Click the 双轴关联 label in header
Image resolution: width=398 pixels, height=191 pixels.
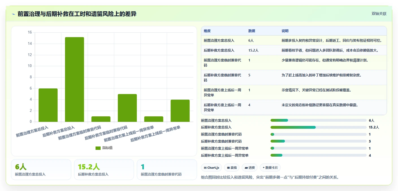click(x=379, y=14)
